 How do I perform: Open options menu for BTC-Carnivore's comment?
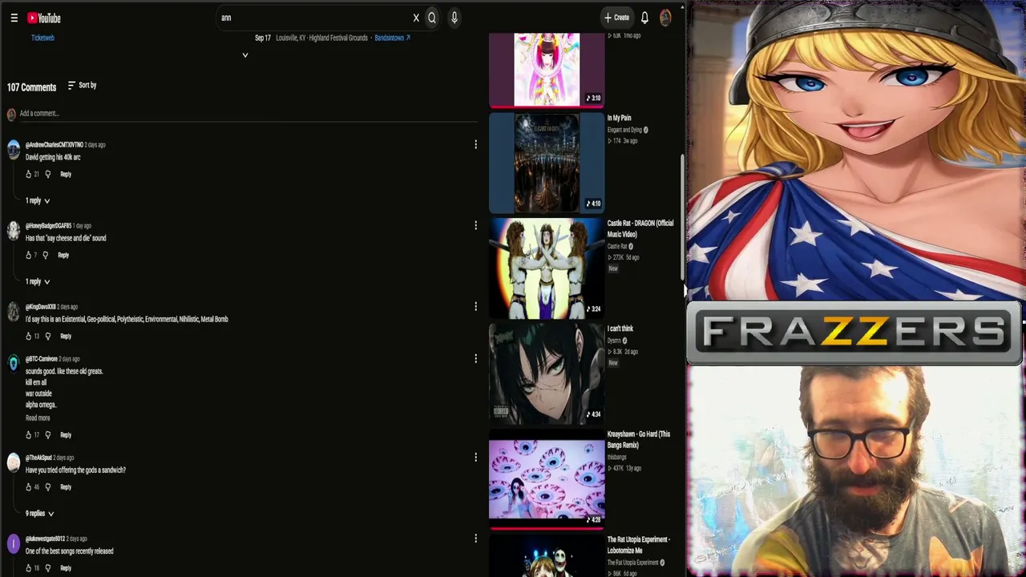(x=475, y=359)
